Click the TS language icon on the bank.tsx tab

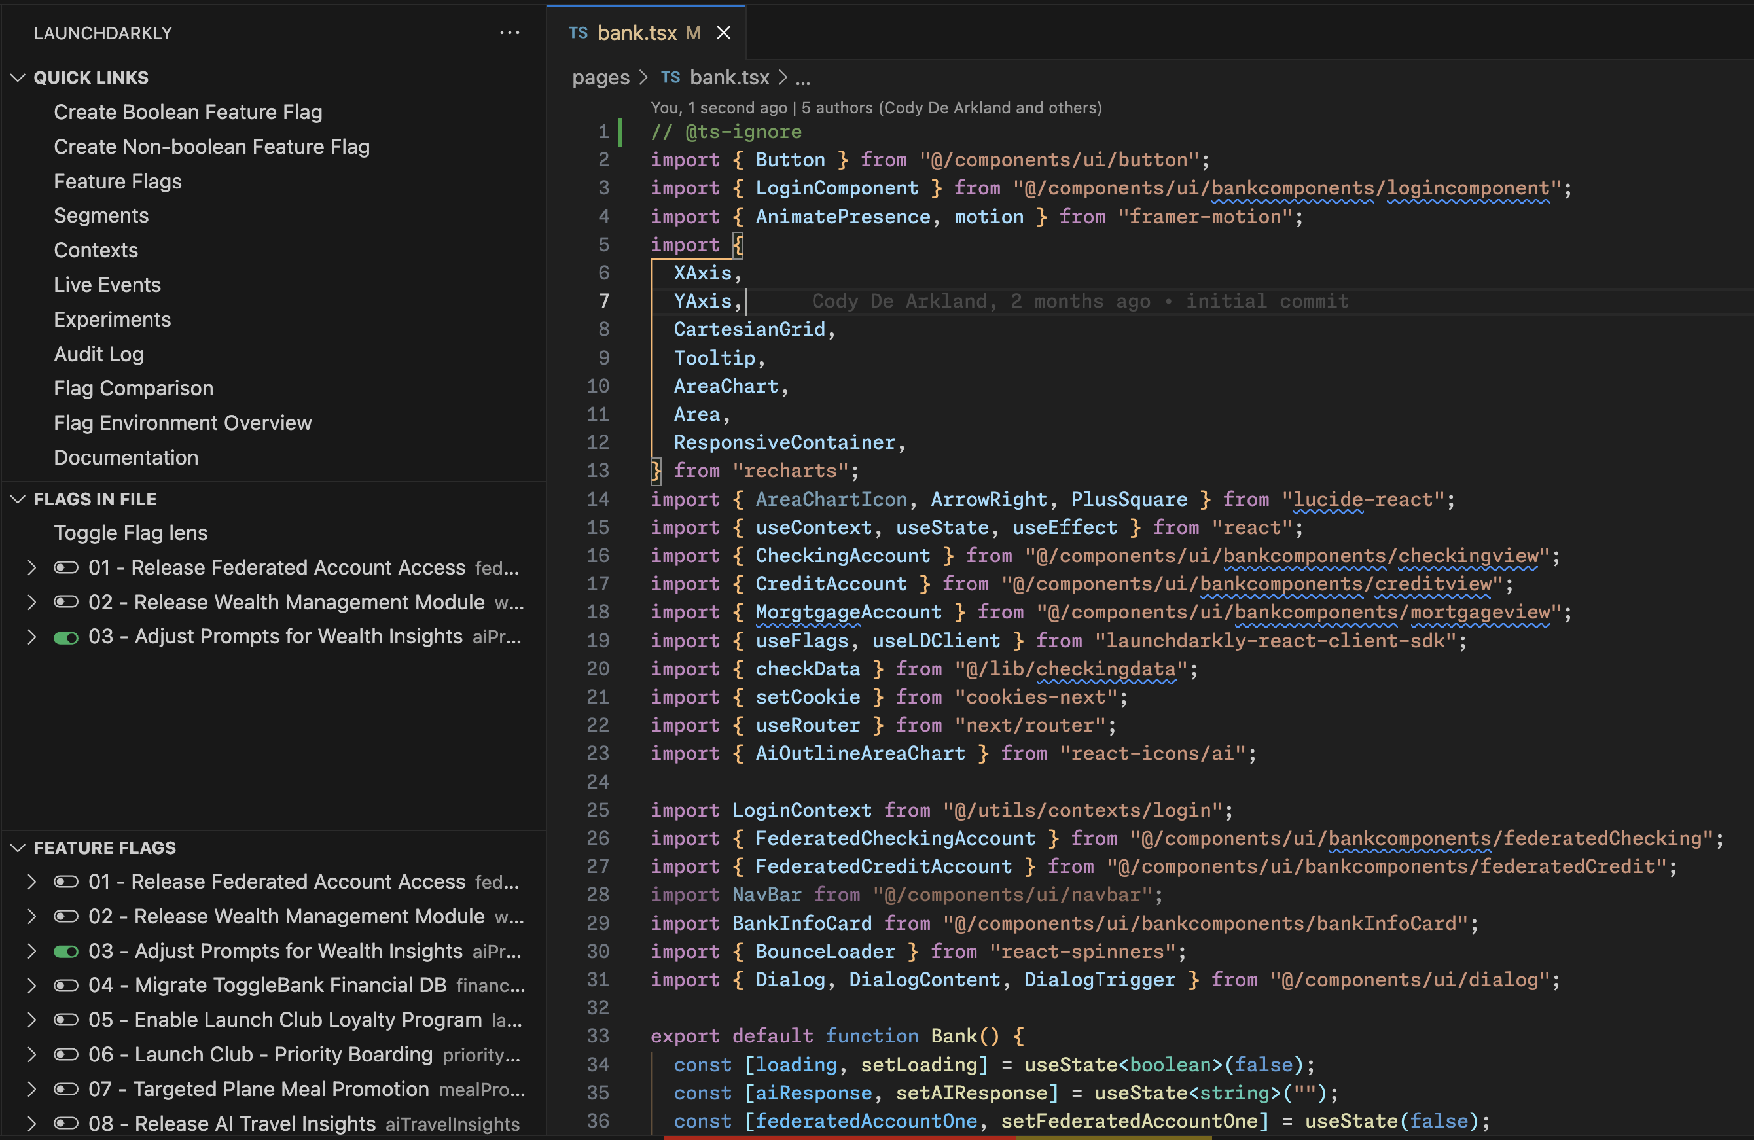[578, 33]
